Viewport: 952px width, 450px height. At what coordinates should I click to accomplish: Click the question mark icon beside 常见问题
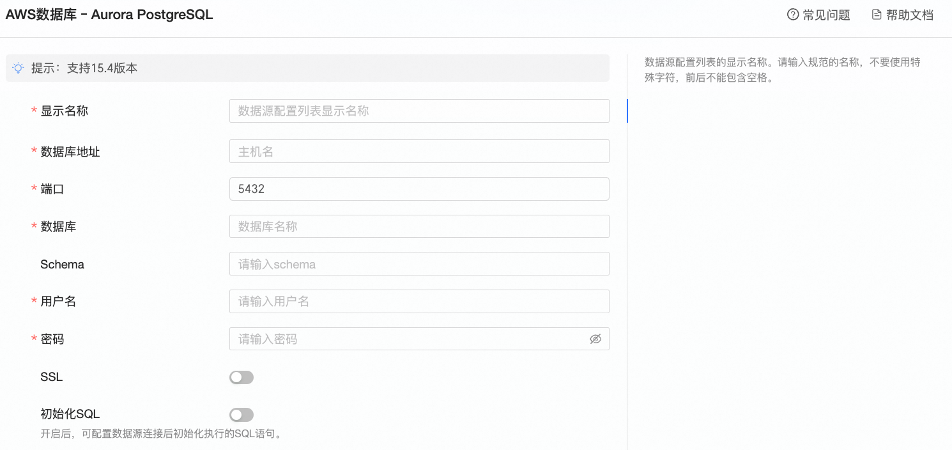point(793,15)
